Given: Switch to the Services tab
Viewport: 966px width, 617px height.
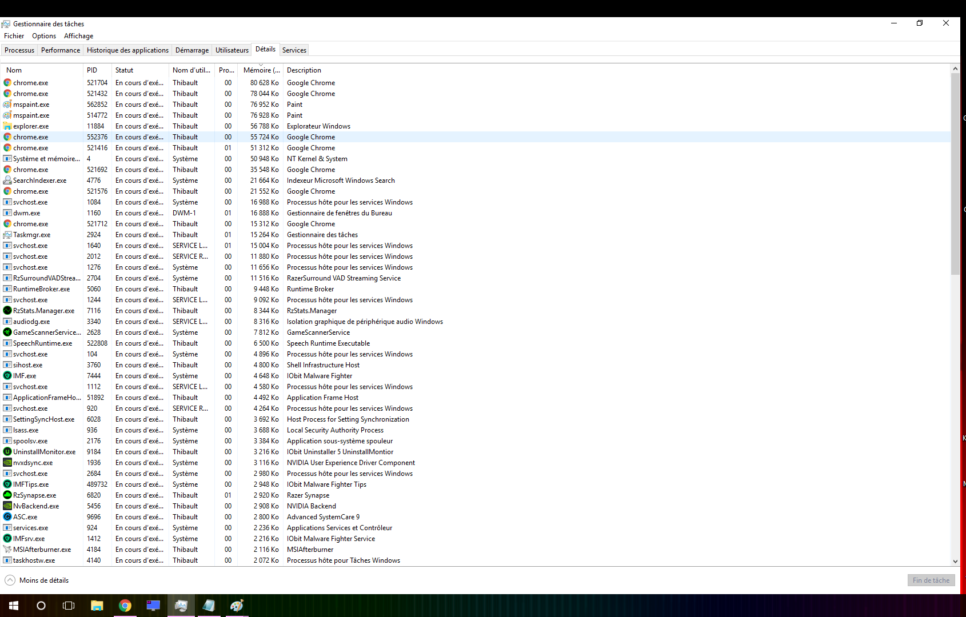Looking at the screenshot, I should coord(294,50).
